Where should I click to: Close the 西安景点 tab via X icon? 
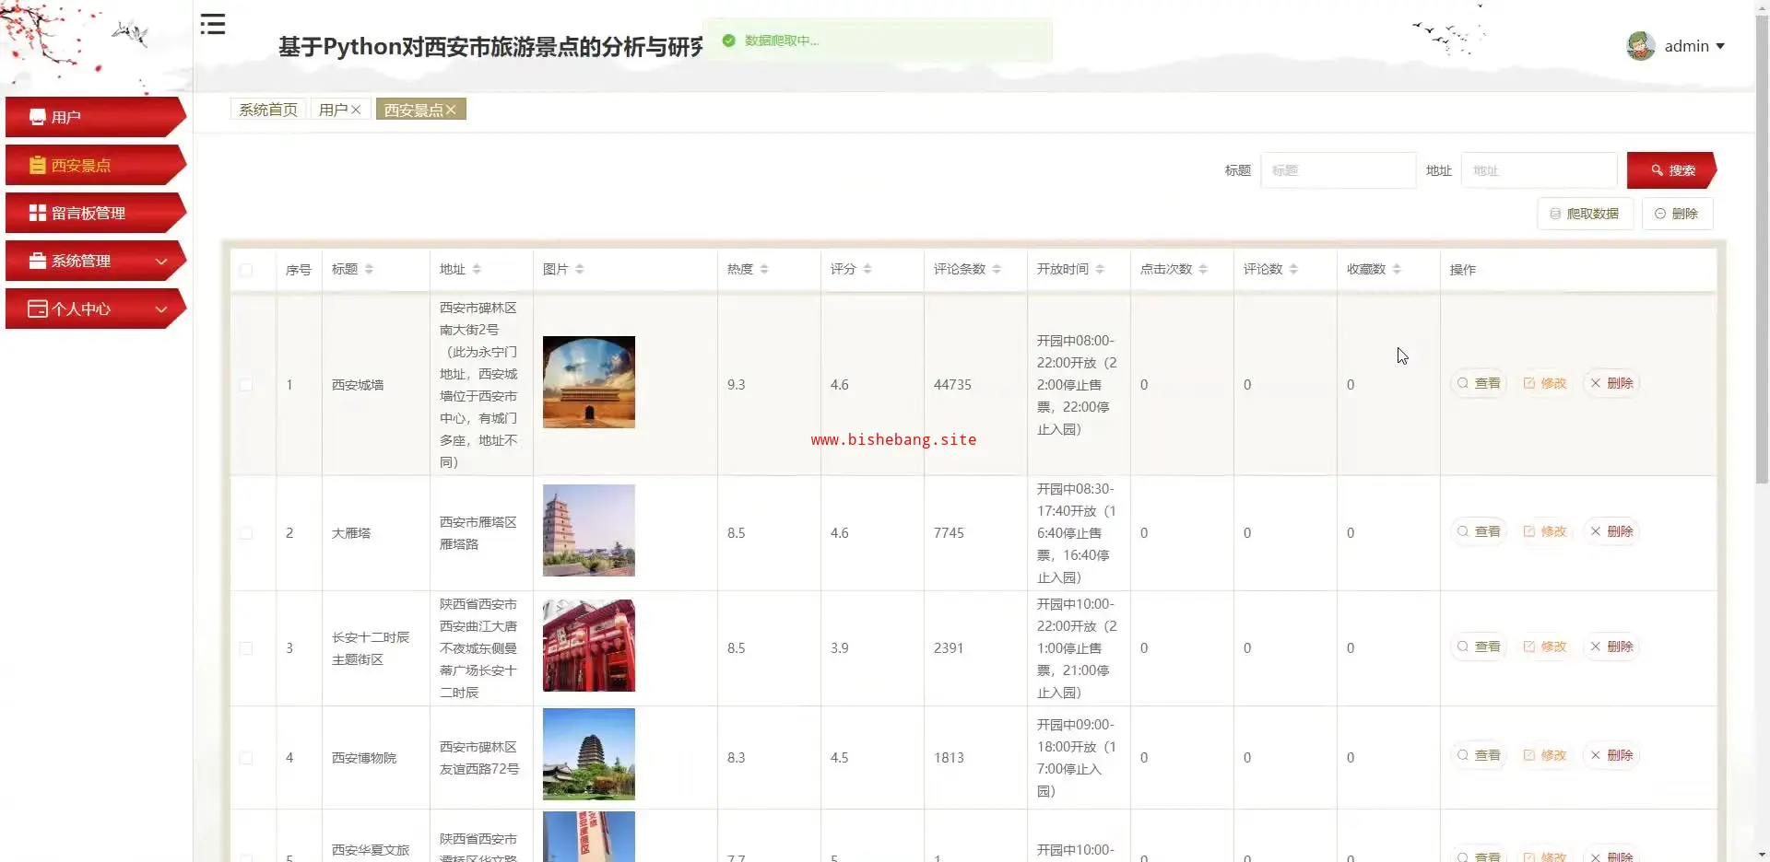click(x=451, y=110)
